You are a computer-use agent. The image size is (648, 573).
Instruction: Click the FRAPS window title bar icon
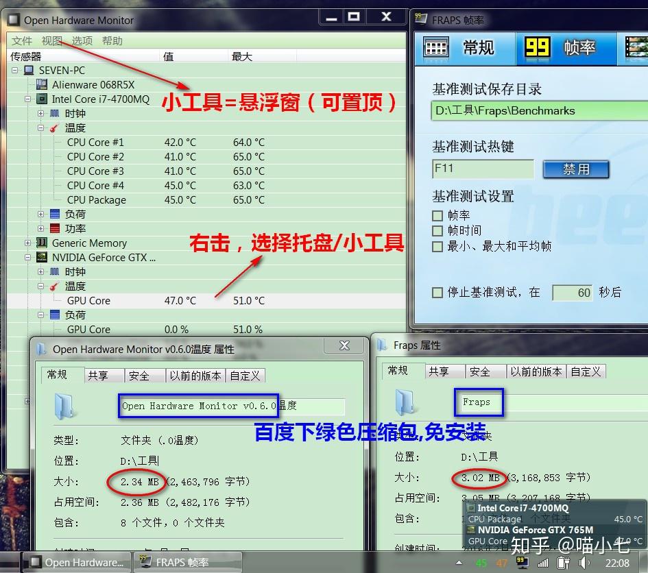click(421, 19)
